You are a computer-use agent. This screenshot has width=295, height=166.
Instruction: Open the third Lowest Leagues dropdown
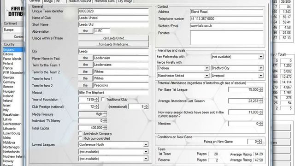tap(146, 159)
